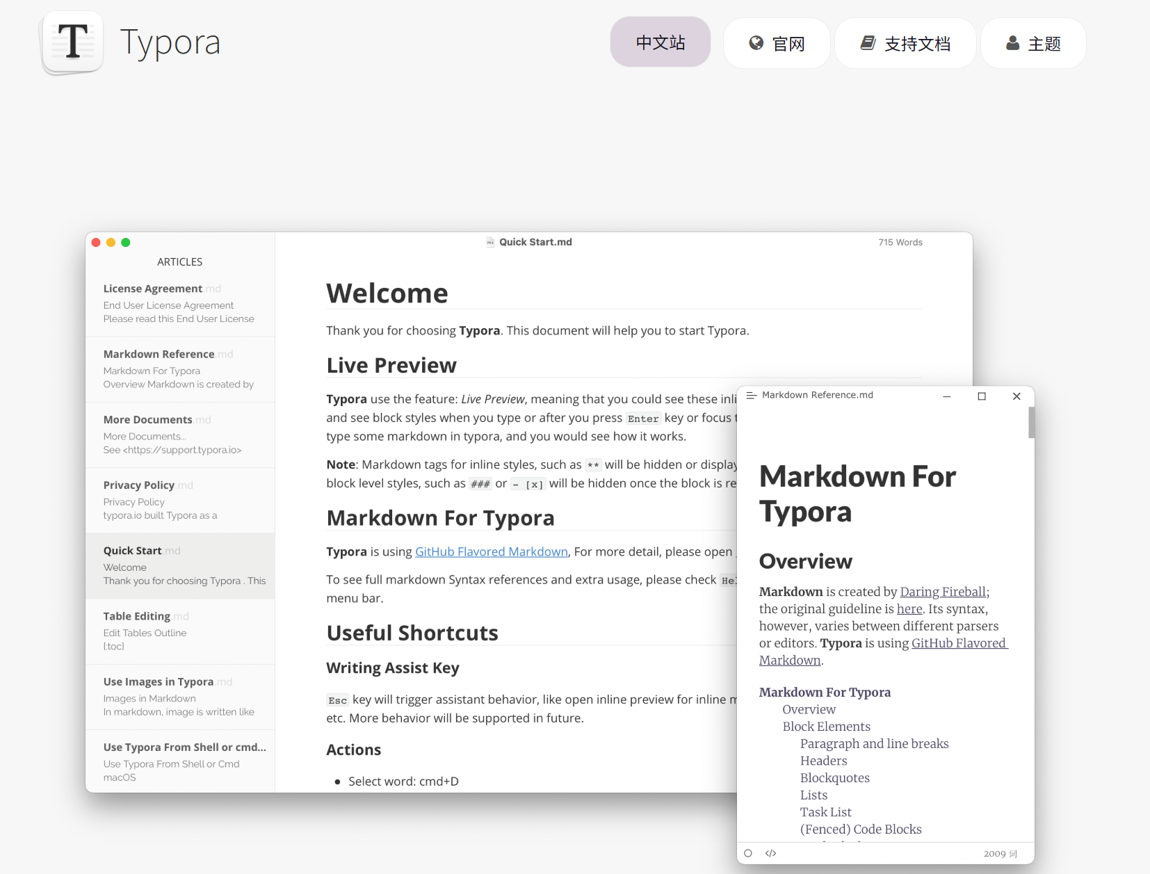Viewport: 1150px width, 874px height.
Task: Click the Markdown For Typora heading in Quick Start
Action: (x=441, y=519)
